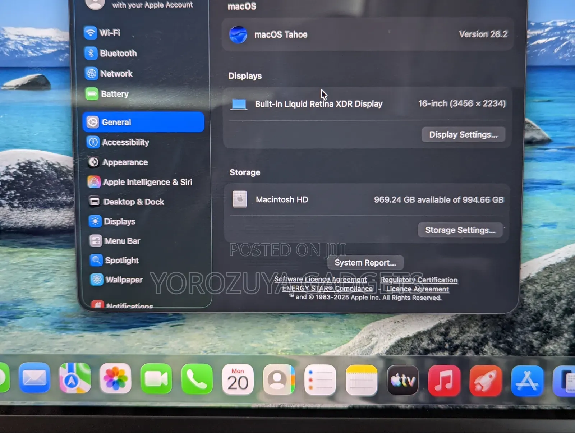
Task: Open Menu Bar settings
Action: tap(115, 241)
